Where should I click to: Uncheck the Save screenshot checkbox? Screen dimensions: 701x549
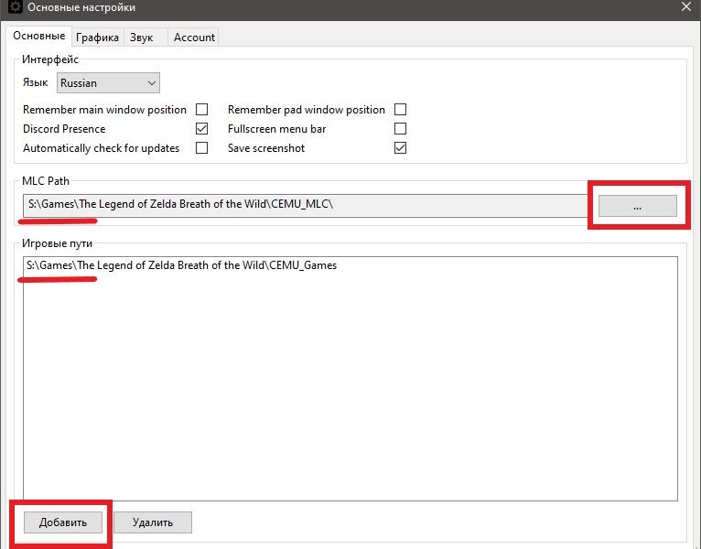click(400, 148)
